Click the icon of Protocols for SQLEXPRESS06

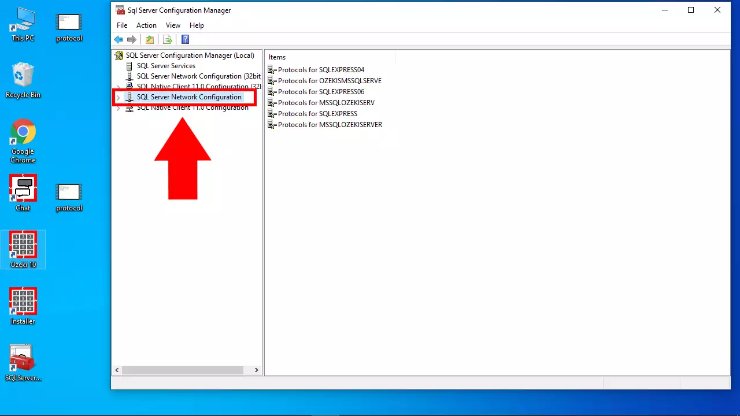tap(272, 92)
